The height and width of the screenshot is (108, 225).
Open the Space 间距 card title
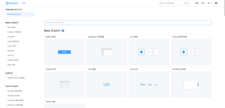[51, 102]
